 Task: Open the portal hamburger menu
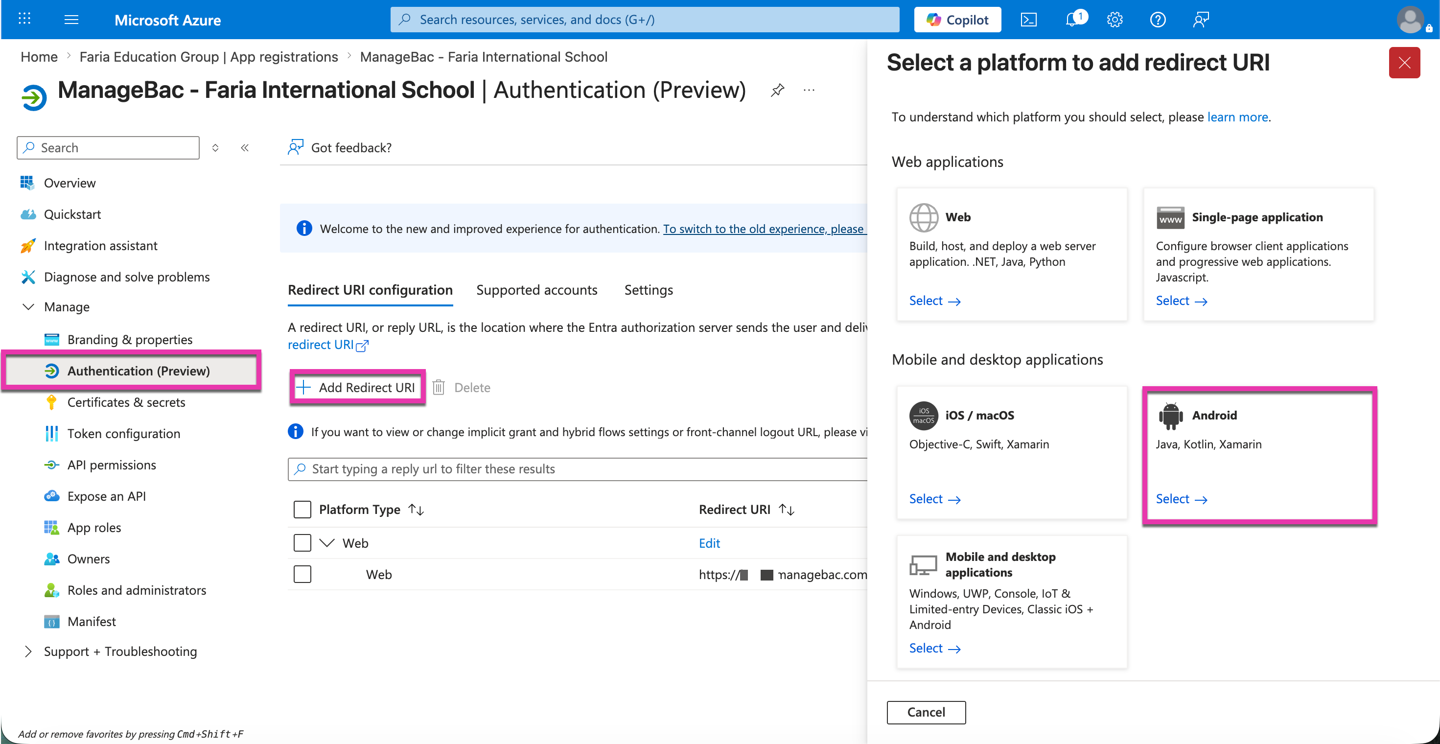click(71, 20)
